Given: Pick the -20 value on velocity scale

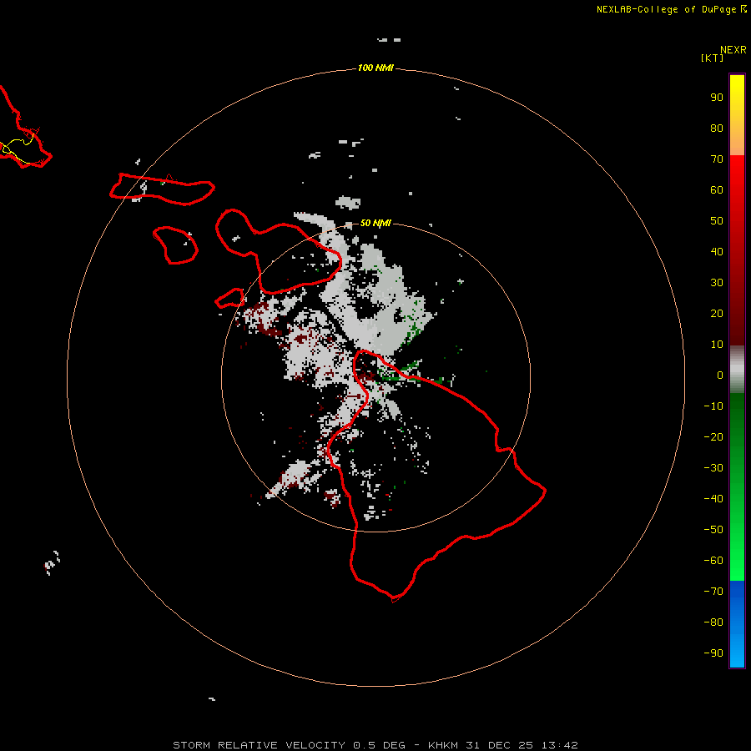Looking at the screenshot, I should click(713, 437).
